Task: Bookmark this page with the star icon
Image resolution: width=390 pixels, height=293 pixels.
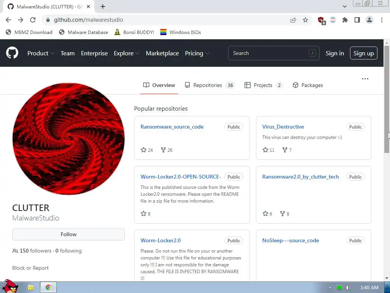Action: (305, 20)
